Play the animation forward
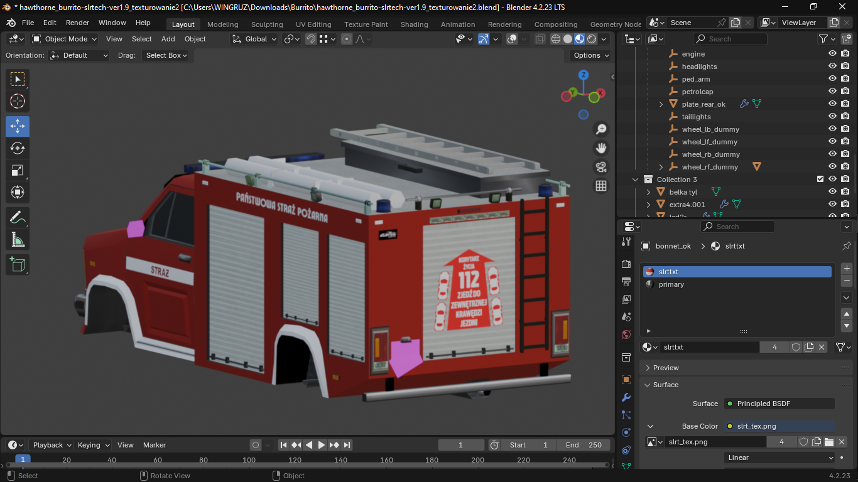The width and height of the screenshot is (858, 482). click(322, 445)
